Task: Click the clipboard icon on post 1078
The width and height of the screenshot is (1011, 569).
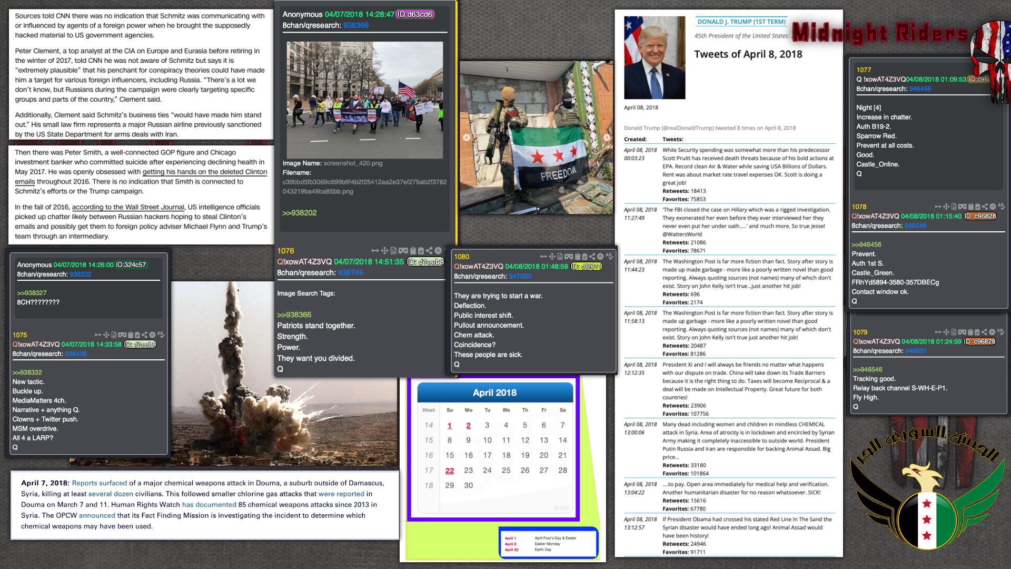Action: tap(971, 207)
